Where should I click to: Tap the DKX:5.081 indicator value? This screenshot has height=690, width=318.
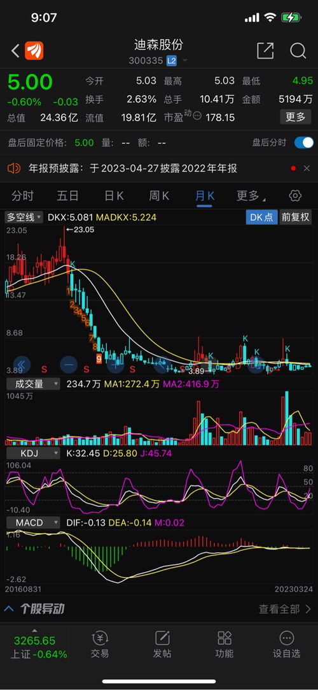(x=71, y=217)
